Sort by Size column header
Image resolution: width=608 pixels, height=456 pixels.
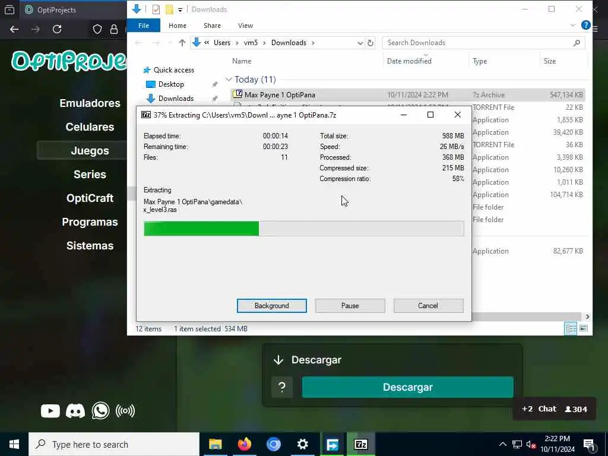tap(549, 61)
